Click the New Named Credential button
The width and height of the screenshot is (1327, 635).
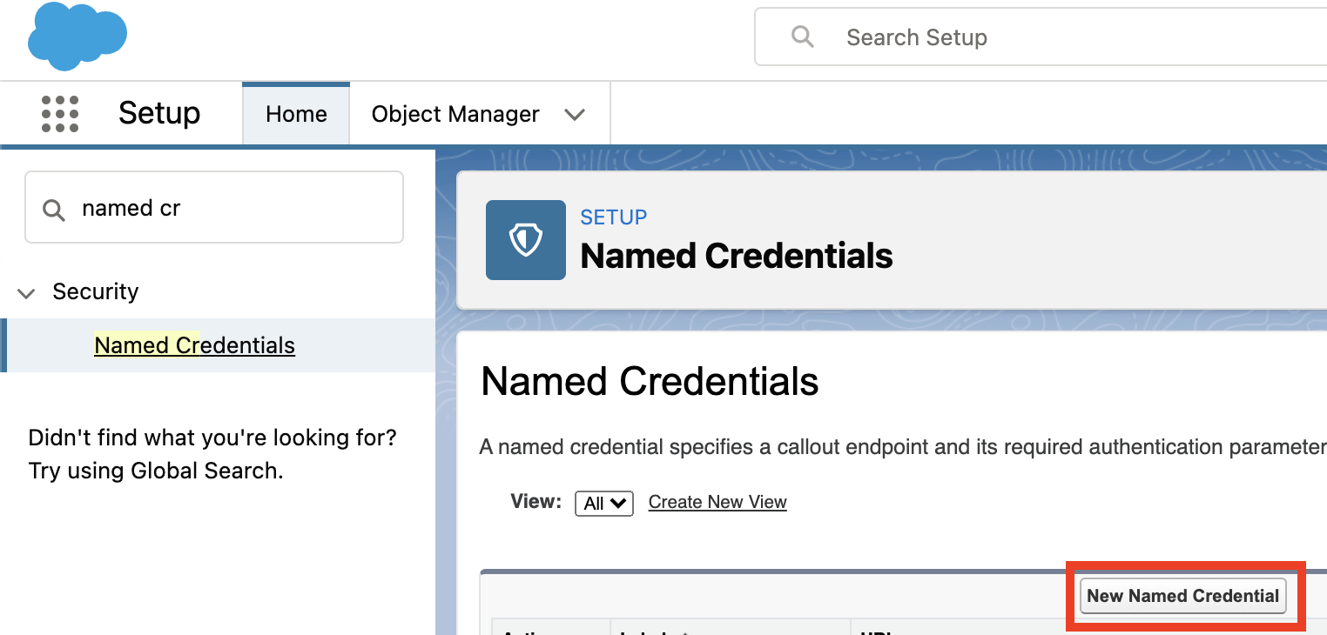1182,596
